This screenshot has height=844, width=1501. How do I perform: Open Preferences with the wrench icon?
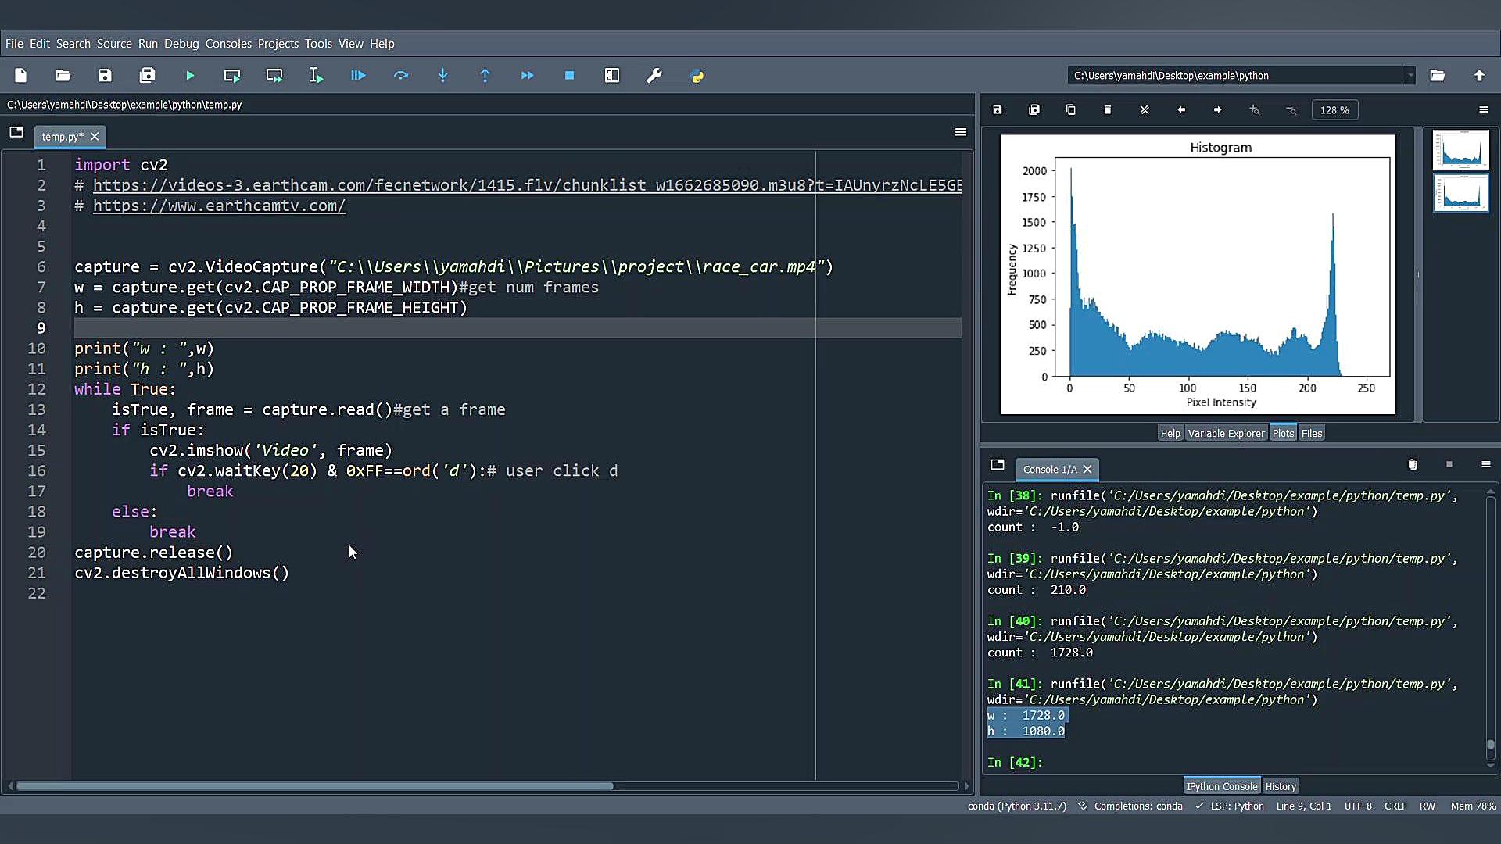pyautogui.click(x=654, y=76)
